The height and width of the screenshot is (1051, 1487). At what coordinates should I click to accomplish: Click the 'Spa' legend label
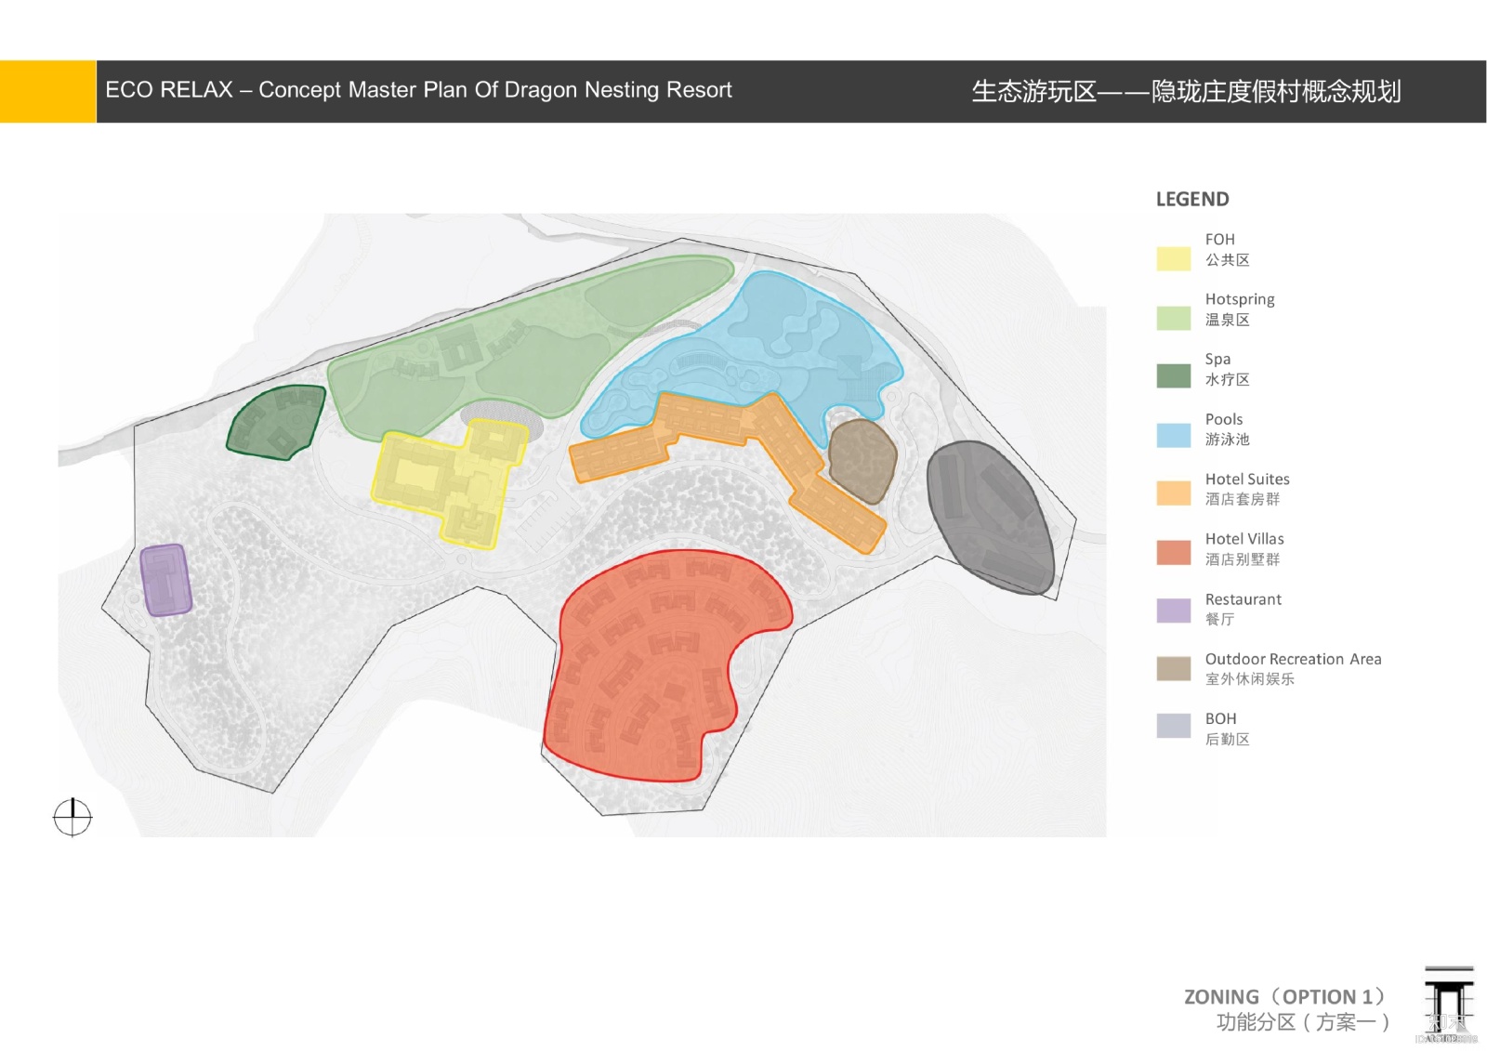1217,360
